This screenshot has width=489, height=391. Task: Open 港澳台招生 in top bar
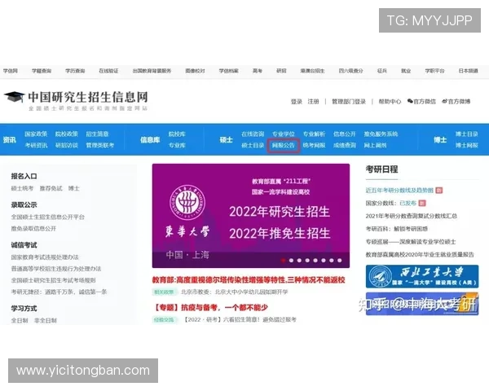tap(312, 71)
